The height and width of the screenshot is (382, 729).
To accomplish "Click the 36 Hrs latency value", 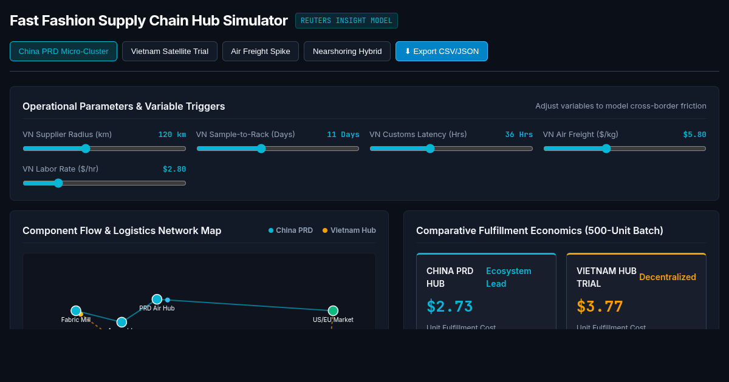I will pos(519,135).
